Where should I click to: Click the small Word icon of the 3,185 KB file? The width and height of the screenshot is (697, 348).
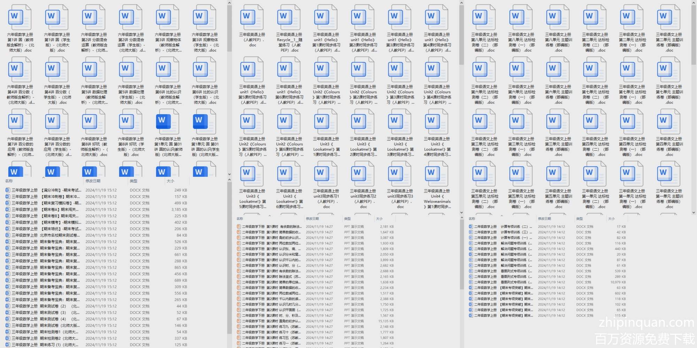8,209
